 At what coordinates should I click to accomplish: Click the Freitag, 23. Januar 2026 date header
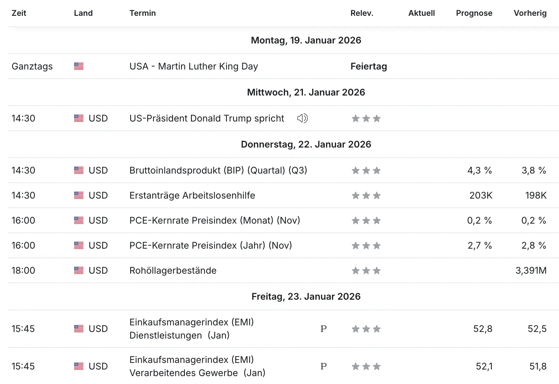(x=306, y=296)
